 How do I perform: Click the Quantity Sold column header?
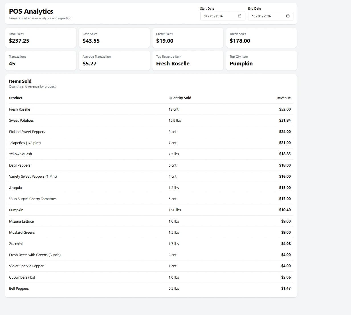[180, 98]
